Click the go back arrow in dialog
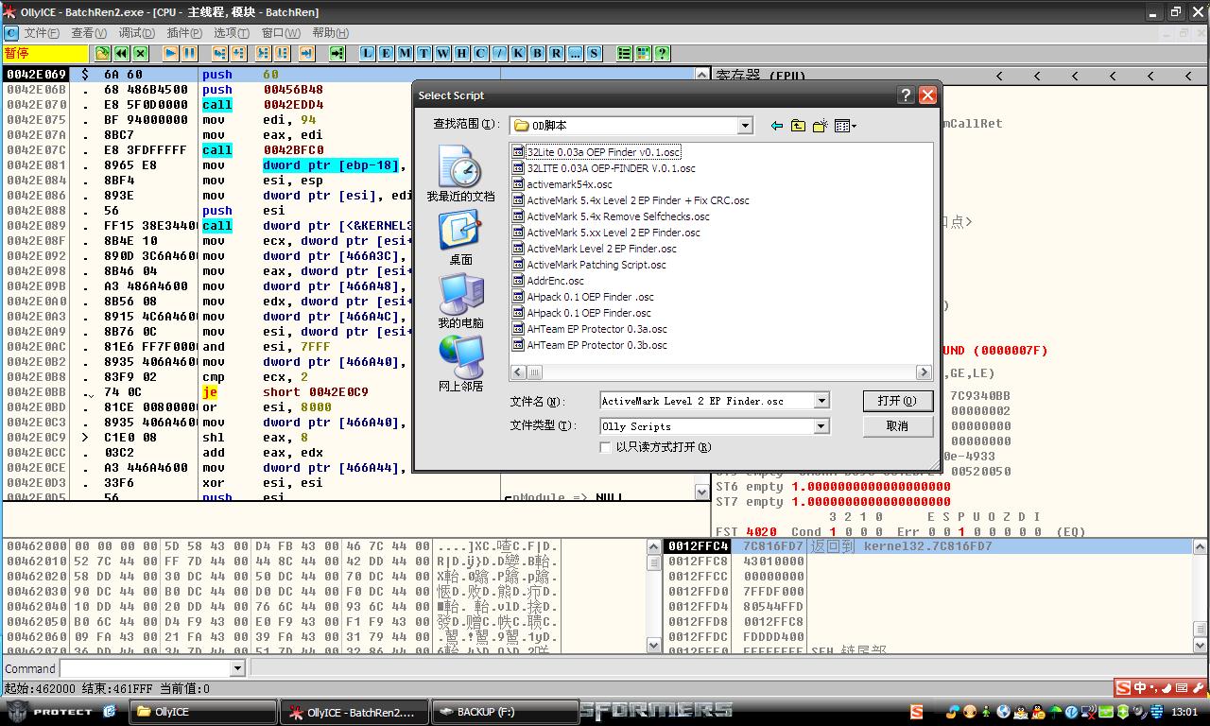This screenshot has width=1210, height=726. (x=777, y=126)
